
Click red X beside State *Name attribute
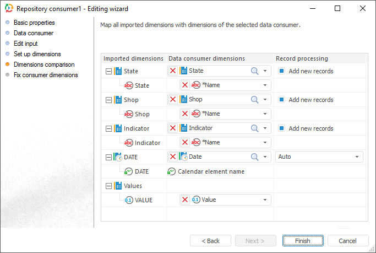[x=185, y=85]
